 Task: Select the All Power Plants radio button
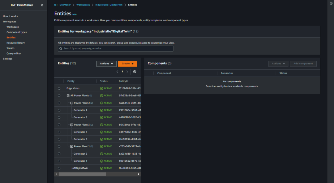pos(59,96)
